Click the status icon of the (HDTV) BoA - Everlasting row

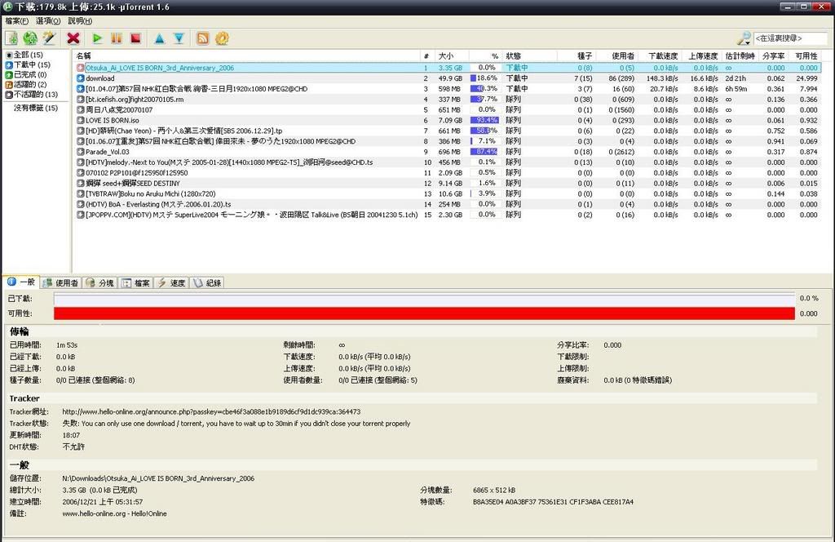click(81, 204)
